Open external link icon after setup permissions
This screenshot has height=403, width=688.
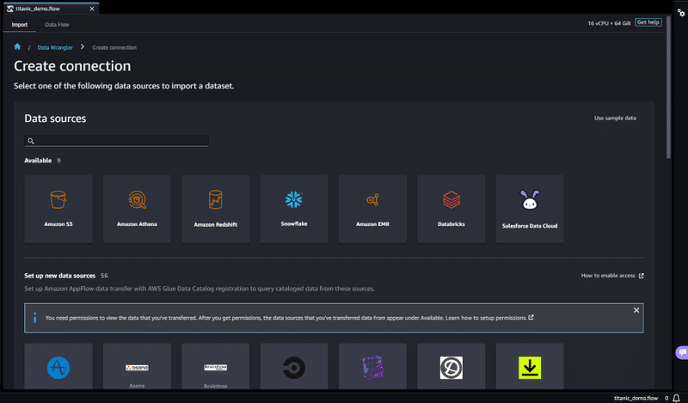531,317
